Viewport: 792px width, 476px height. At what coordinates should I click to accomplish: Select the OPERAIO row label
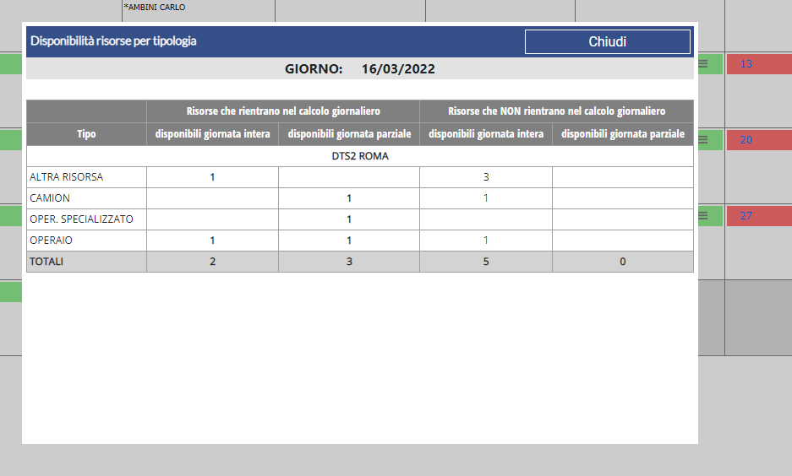(52, 241)
